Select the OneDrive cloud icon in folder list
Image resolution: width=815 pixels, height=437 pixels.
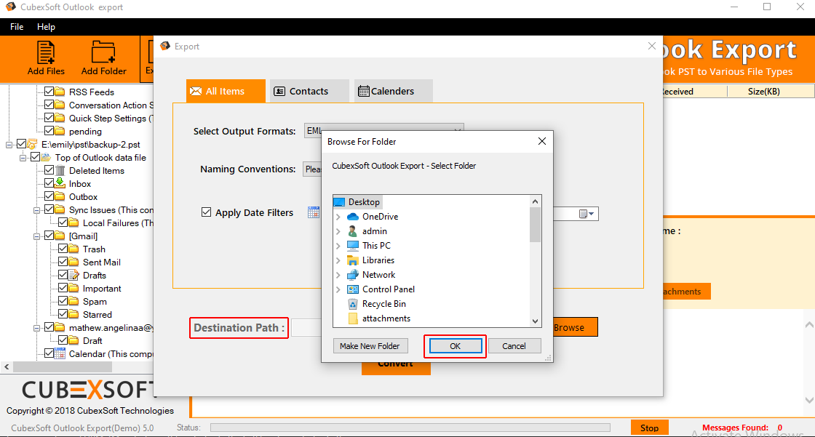[353, 217]
